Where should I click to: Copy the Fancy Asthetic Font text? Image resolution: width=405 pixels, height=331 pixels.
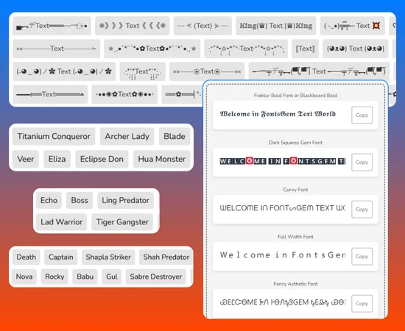[362, 303]
